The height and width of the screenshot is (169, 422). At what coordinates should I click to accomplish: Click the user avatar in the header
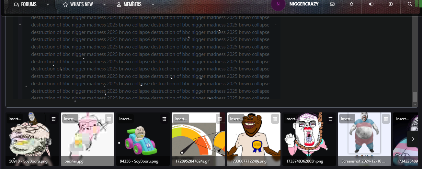point(278,5)
